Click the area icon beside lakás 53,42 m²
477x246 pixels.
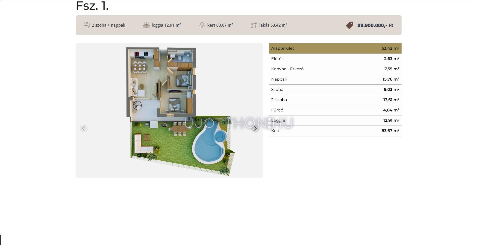254,25
